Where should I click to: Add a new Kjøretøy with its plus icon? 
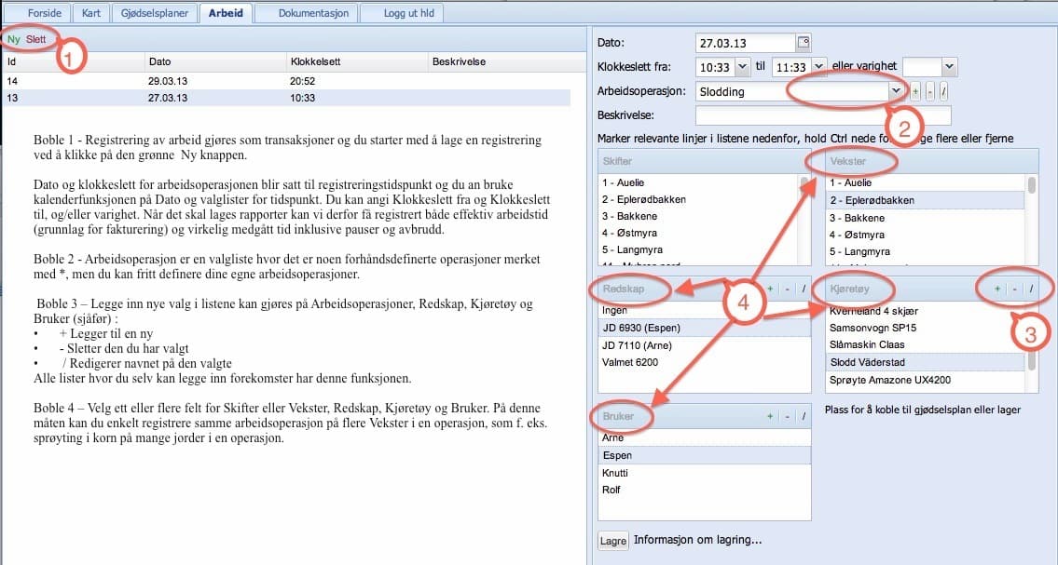tap(997, 289)
